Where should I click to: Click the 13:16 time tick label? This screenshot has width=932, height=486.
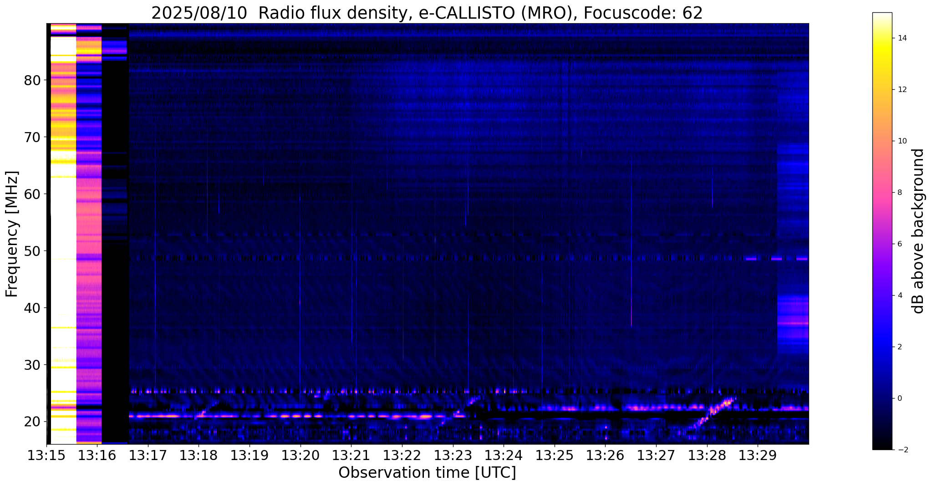97,455
